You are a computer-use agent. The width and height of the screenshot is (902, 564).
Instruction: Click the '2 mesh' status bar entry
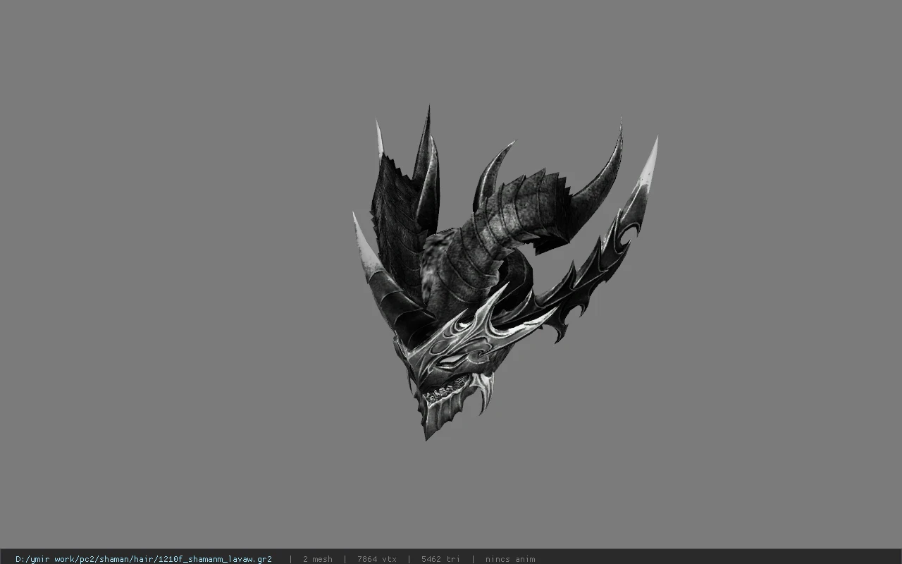tap(317, 559)
